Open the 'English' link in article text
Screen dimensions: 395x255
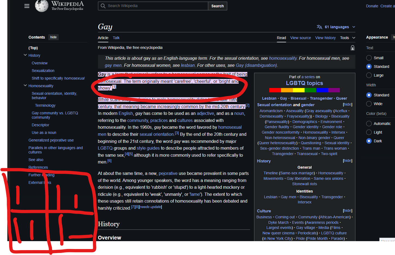click(x=126, y=113)
